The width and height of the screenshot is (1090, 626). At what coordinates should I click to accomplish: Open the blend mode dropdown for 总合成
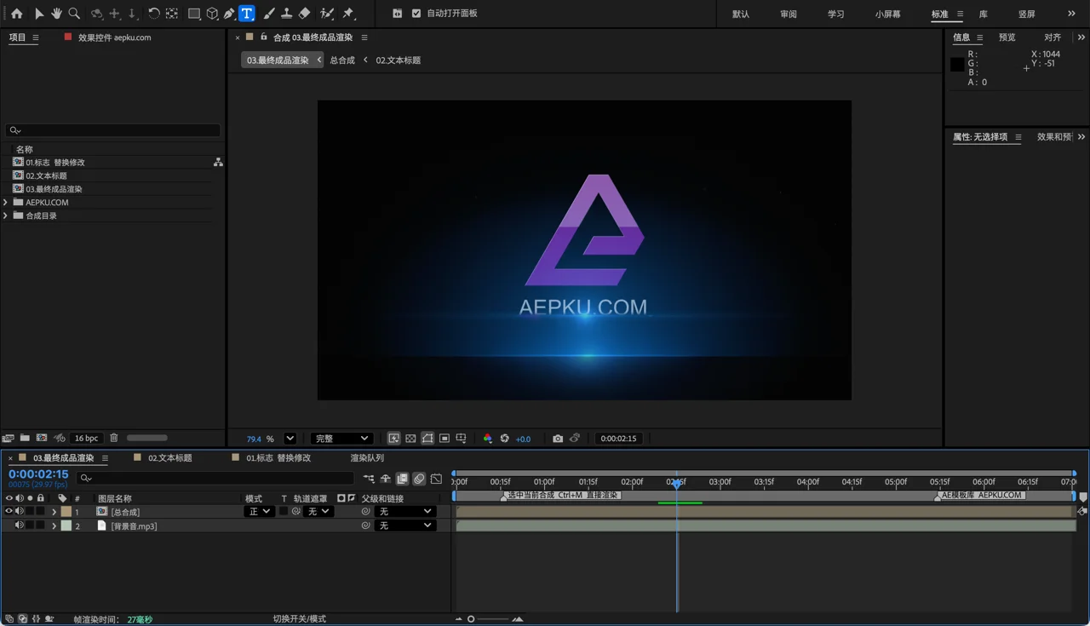(x=259, y=512)
